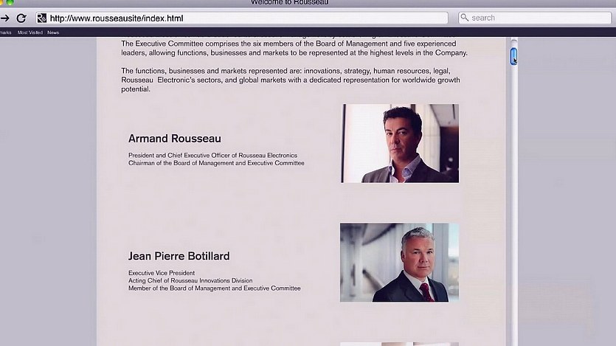The image size is (616, 346).
Task: Click 'President and Chief Executive Officer' line
Action: coord(212,156)
